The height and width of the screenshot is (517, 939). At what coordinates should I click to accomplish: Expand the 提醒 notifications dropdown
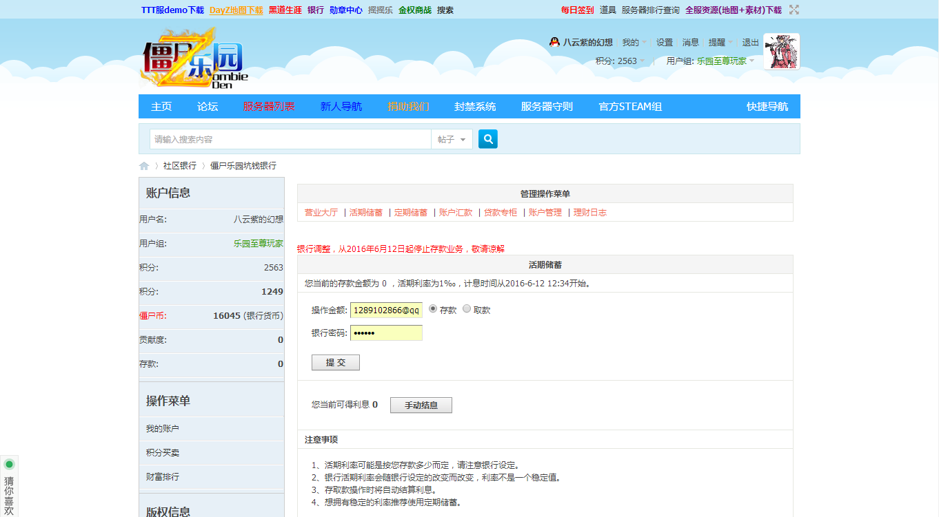(720, 42)
